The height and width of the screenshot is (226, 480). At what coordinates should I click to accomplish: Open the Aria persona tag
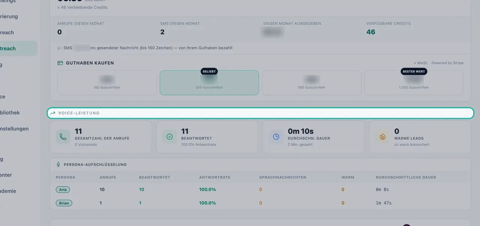pos(63,190)
